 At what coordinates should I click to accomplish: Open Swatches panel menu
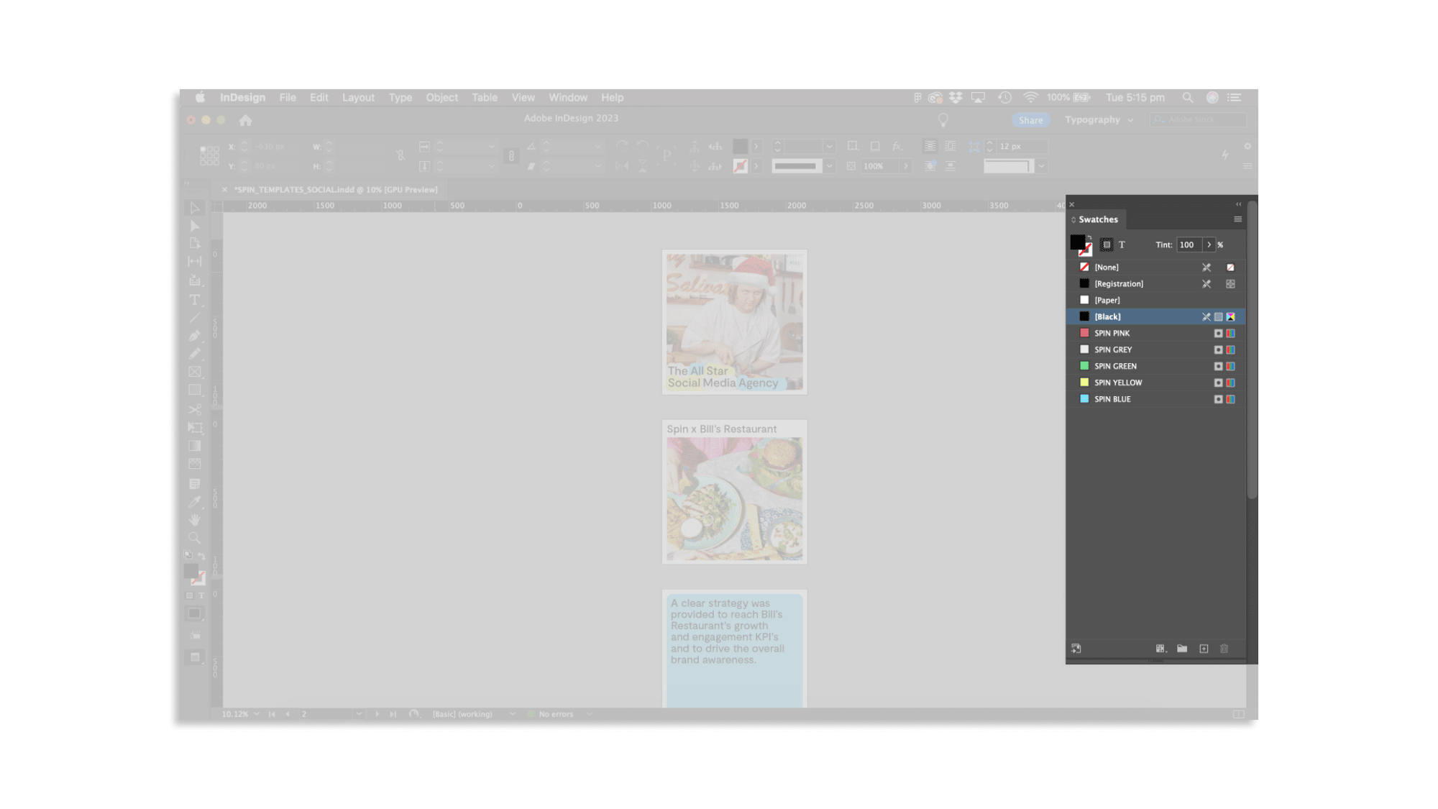[x=1238, y=219]
